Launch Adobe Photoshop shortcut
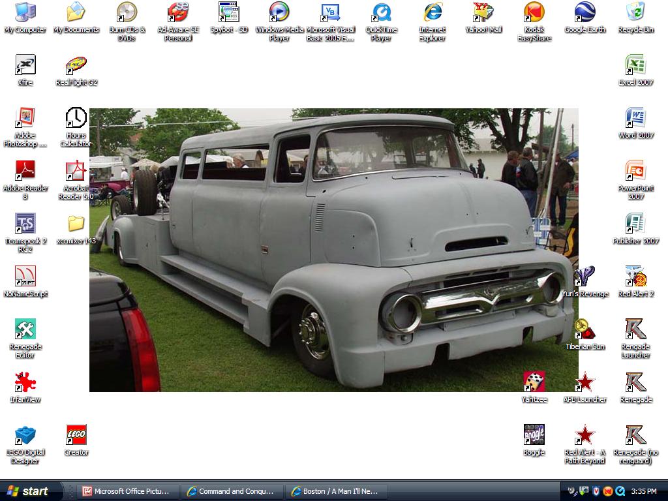Screen dimensions: 668x501 pyautogui.click(x=25, y=118)
